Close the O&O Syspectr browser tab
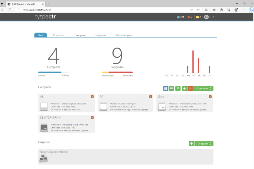This screenshot has width=254, height=169. (x=43, y=4)
